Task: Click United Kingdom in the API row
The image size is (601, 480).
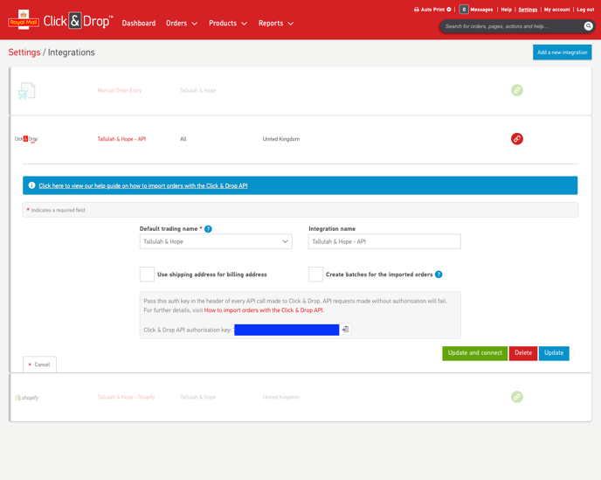Action: 281,139
